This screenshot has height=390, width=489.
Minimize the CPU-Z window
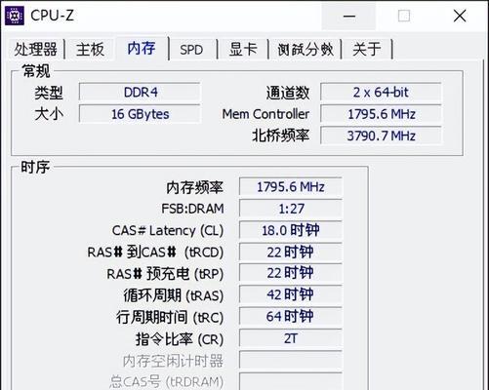[x=349, y=16]
